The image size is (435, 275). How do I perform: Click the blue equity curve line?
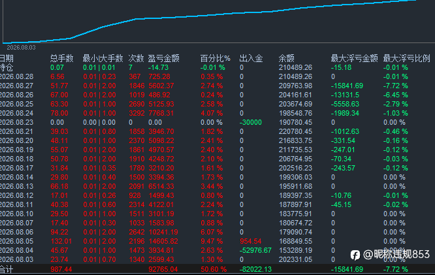pos(210,16)
